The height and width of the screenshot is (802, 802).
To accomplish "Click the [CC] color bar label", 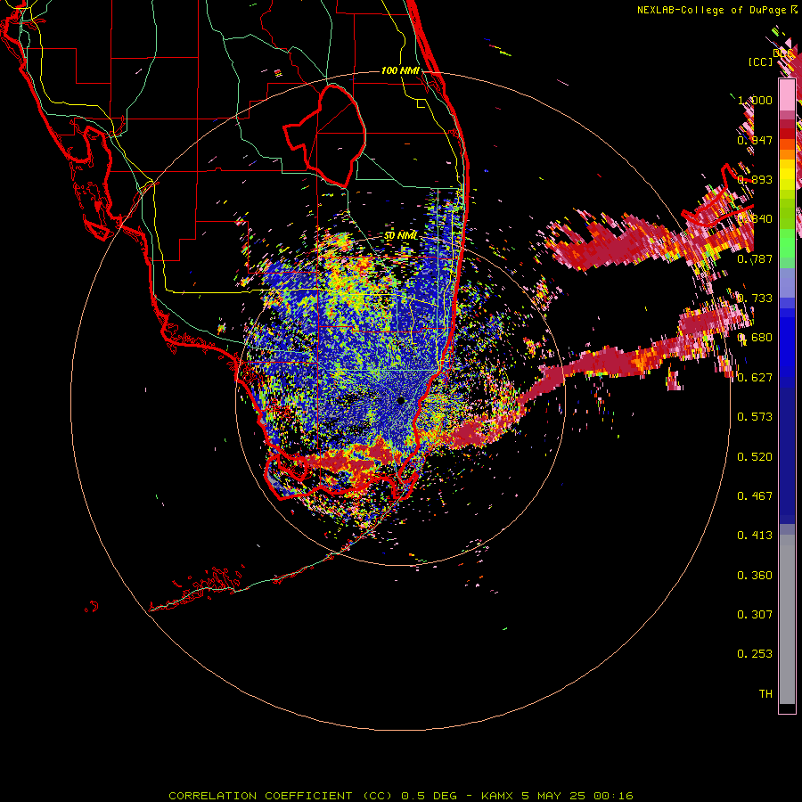I will coord(760,61).
